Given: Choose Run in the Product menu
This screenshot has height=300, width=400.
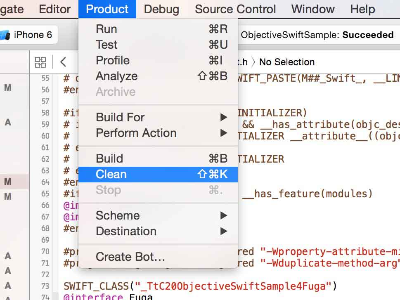Looking at the screenshot, I should 158,29.
